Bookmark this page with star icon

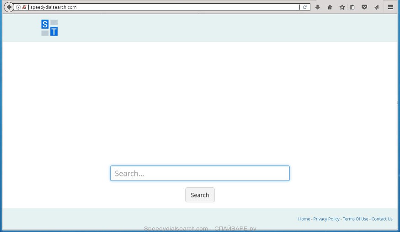[x=341, y=7]
